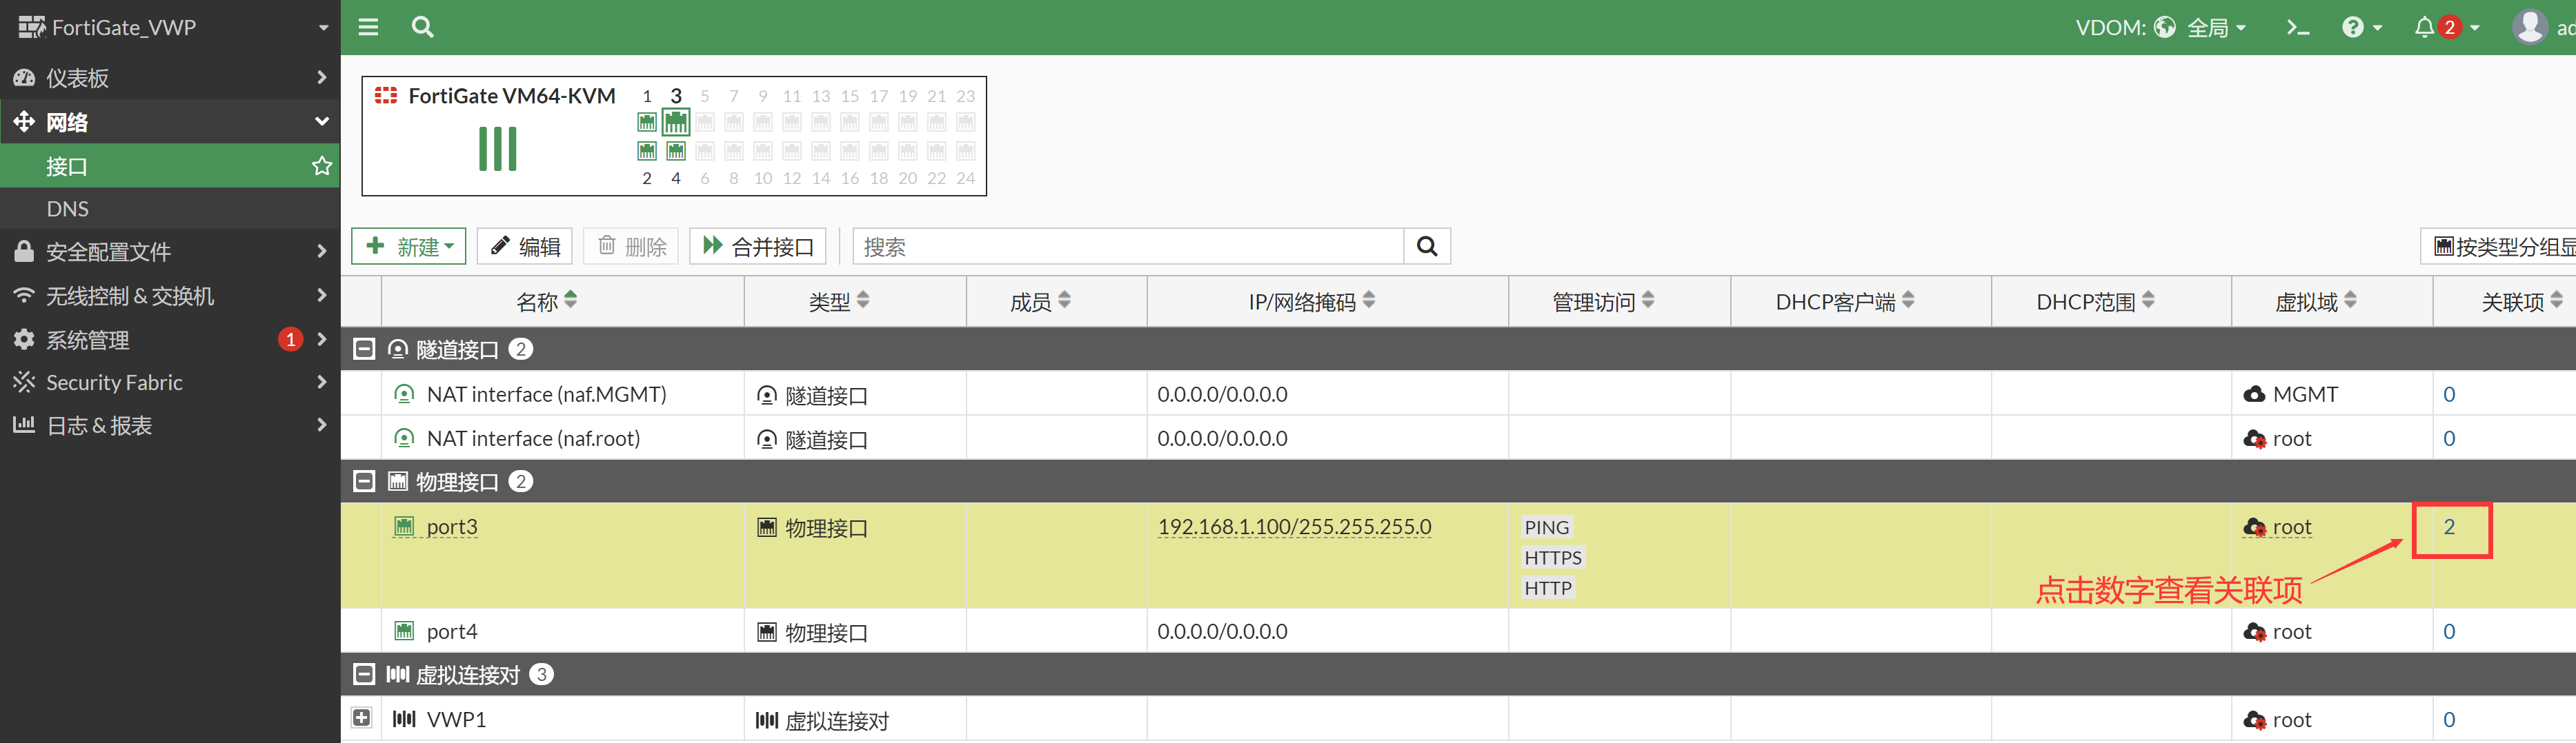Click port 3 icon in faceplate diagram
Screen dimensions: 2576x743
tap(676, 123)
